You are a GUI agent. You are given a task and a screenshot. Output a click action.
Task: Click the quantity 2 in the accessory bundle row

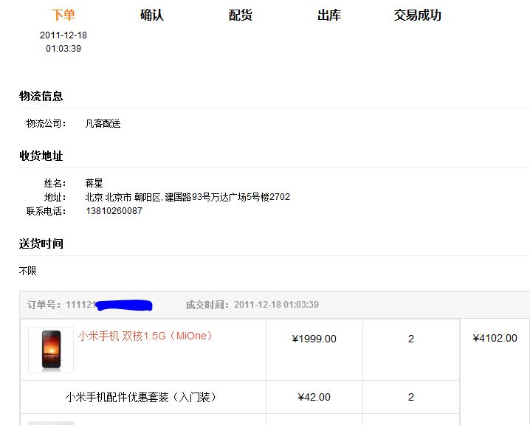coord(411,397)
